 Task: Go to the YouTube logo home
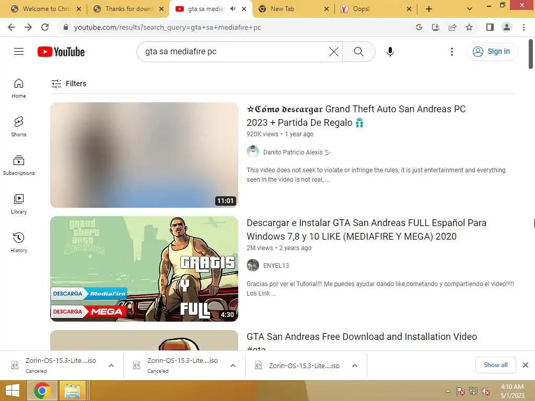(x=61, y=52)
